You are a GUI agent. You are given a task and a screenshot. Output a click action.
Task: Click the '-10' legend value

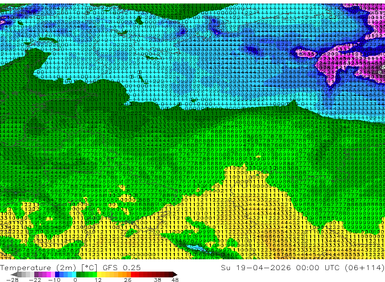pos(54,280)
